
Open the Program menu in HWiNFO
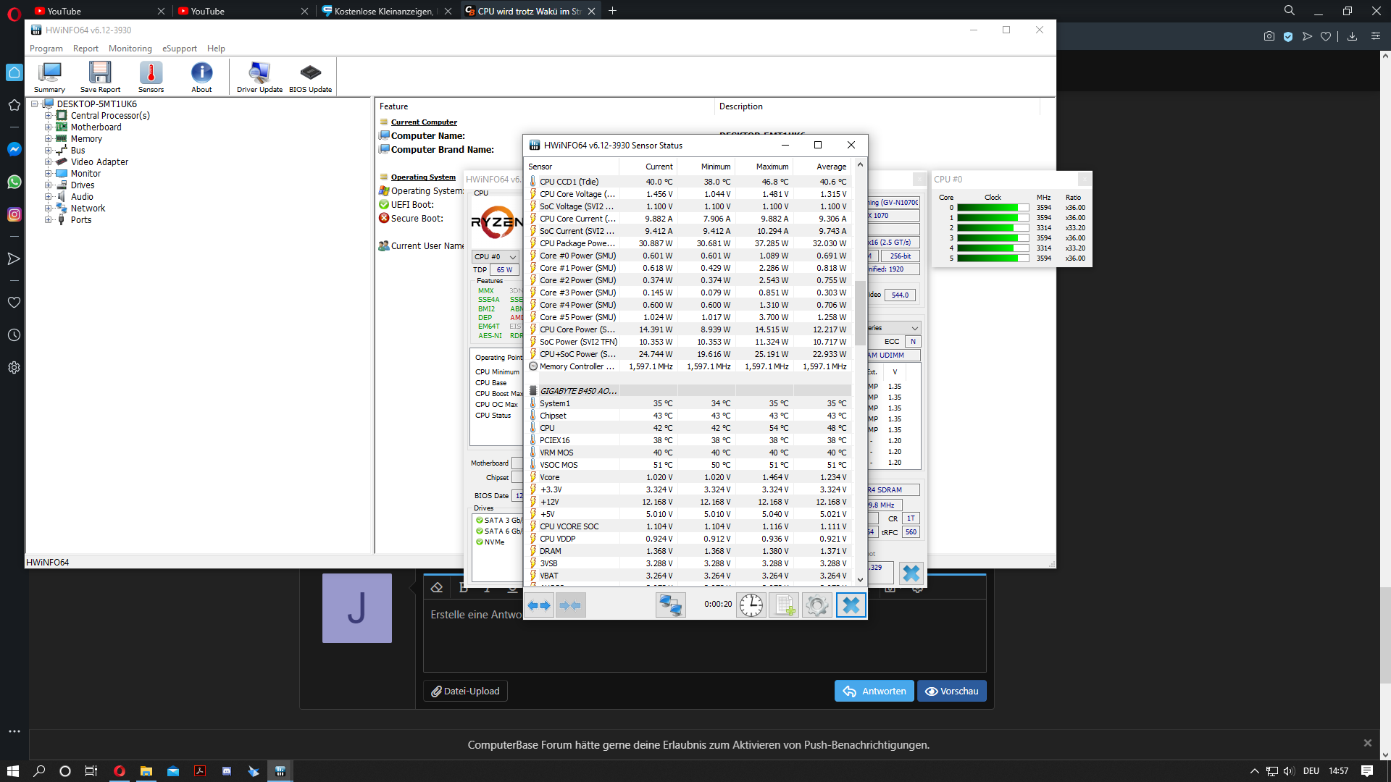46,48
